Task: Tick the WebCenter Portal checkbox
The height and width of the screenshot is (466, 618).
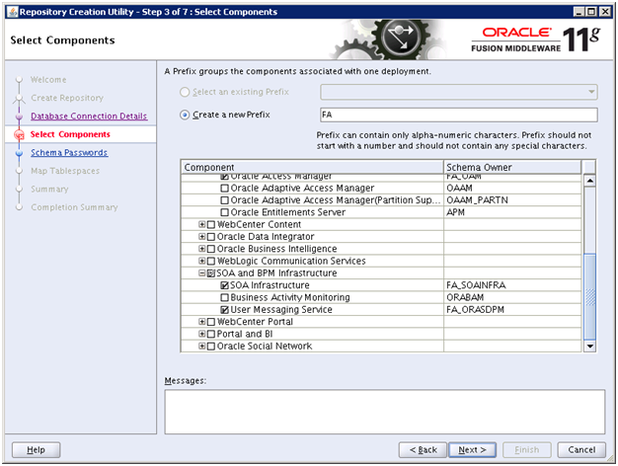Action: point(211,323)
